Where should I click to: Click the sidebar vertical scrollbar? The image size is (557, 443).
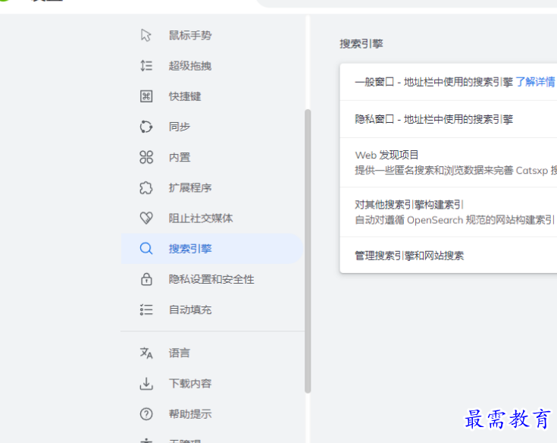pos(308,251)
